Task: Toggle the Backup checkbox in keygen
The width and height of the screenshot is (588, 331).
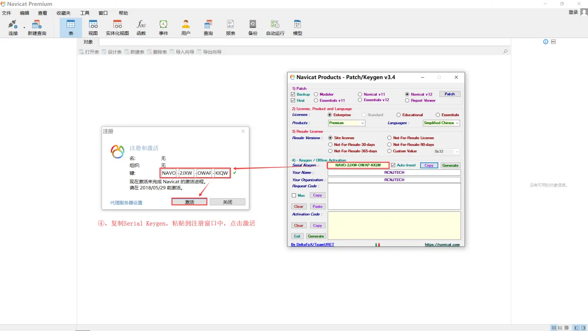Action: tap(293, 94)
